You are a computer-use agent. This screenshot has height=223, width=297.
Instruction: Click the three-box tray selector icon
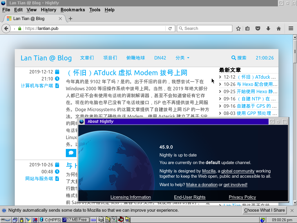pyautogui.click(x=93, y=220)
